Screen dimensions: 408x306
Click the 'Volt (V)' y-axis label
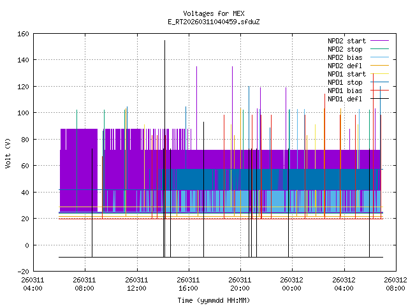8,153
